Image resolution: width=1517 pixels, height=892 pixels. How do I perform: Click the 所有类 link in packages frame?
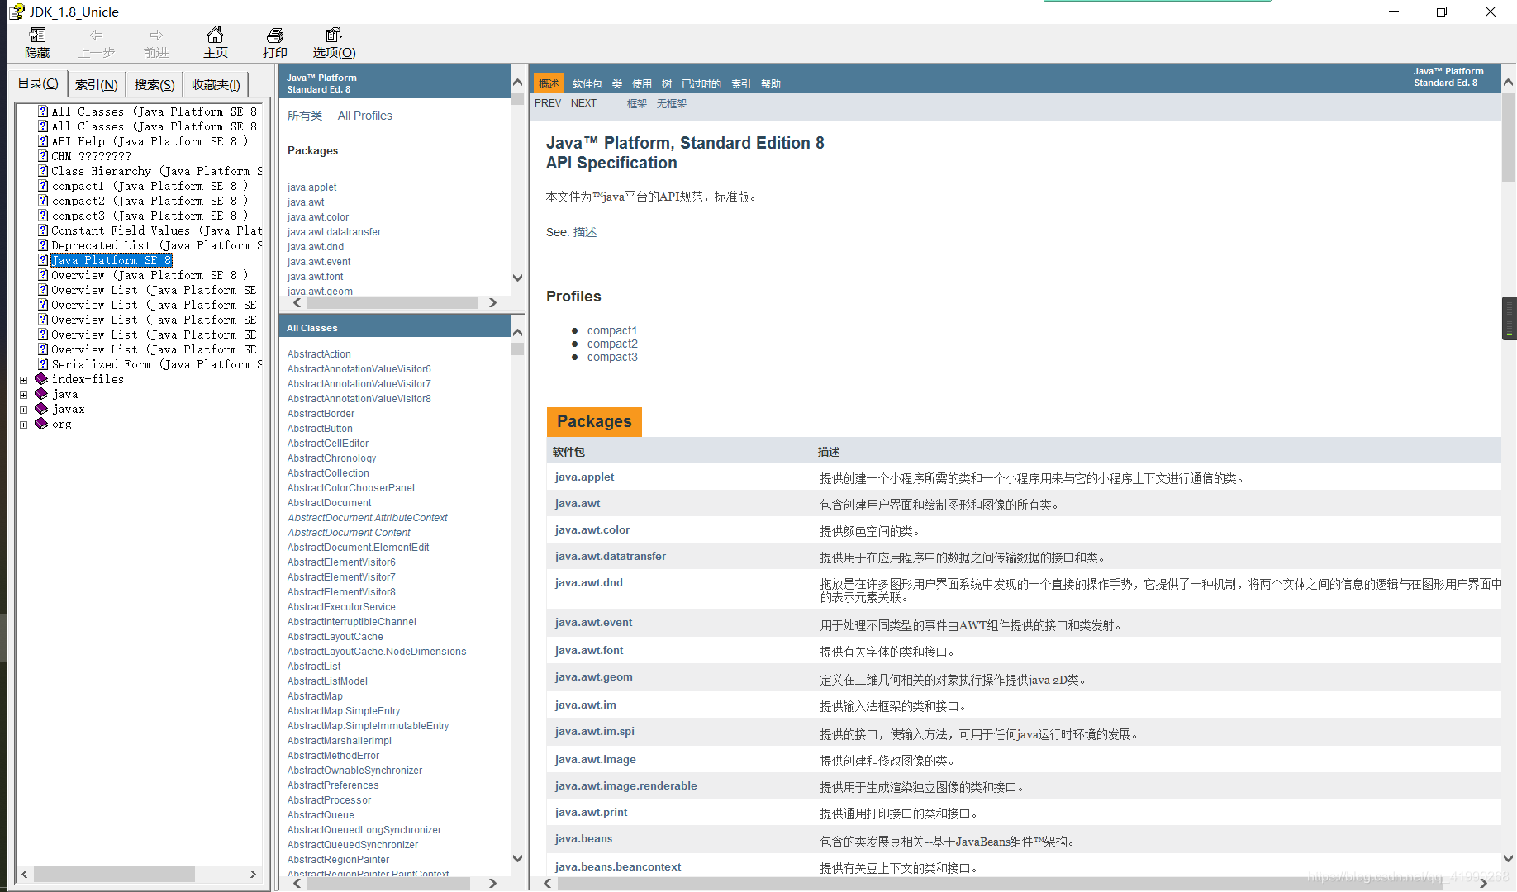[x=305, y=116]
